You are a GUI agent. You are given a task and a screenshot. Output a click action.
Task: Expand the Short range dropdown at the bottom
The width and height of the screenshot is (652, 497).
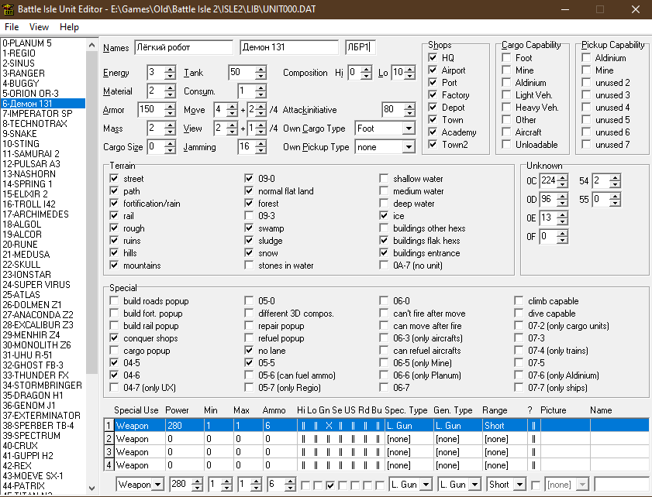(x=521, y=485)
